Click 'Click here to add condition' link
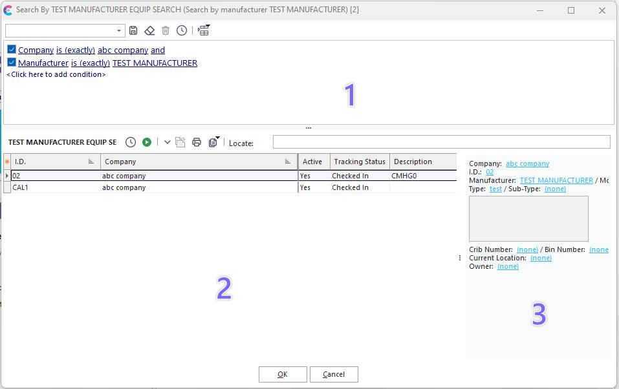 [x=56, y=74]
